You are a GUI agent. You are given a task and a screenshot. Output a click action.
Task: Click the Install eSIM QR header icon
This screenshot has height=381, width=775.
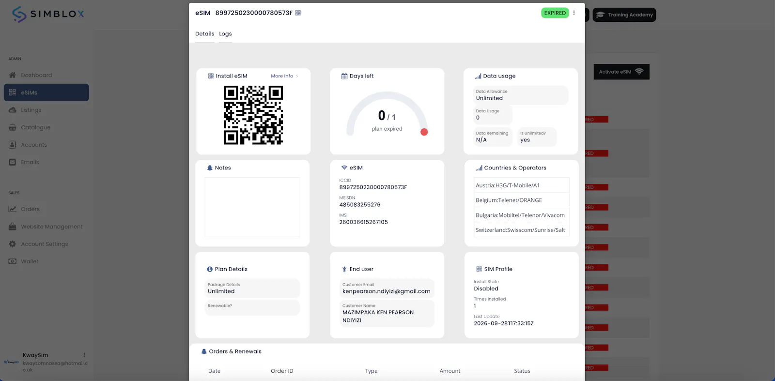pyautogui.click(x=211, y=76)
